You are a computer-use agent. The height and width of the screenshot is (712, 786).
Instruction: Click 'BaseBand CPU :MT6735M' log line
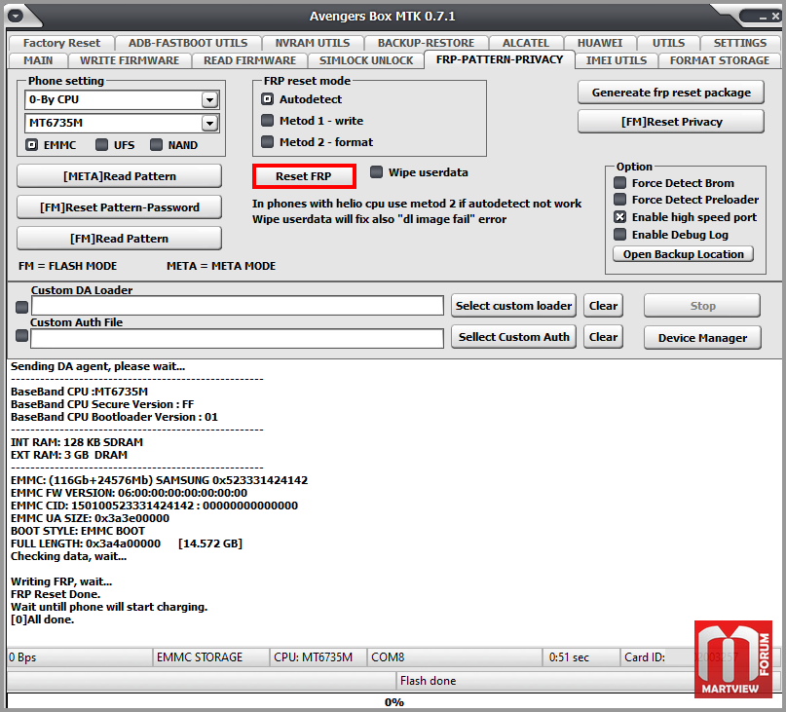(x=79, y=392)
